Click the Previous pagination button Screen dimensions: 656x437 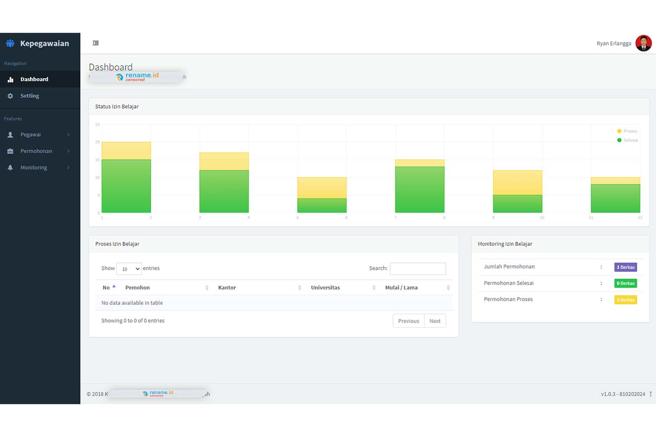click(x=408, y=321)
